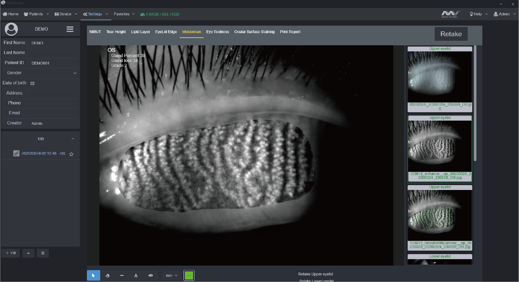Switch to the NIBUT tab

[95, 32]
